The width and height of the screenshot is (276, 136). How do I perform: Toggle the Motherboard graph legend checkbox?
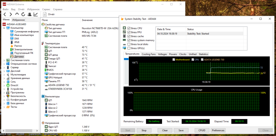(x=174, y=60)
